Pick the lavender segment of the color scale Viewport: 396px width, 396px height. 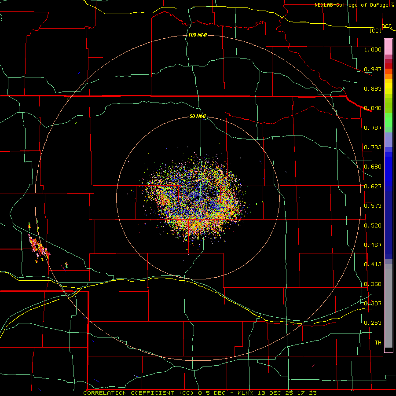tap(389, 139)
